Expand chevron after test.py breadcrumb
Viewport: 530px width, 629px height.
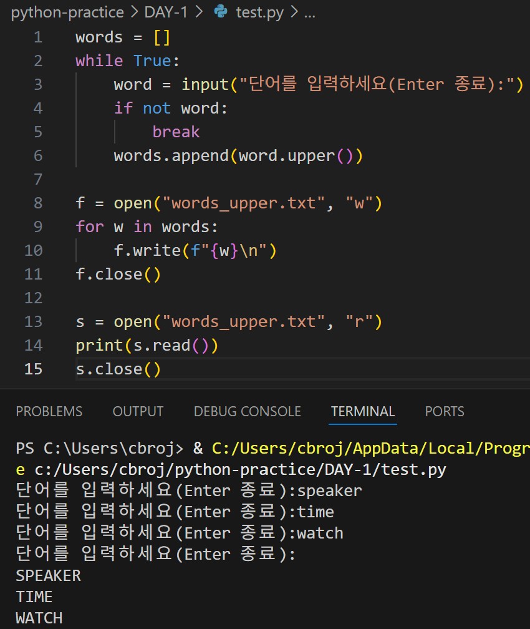(294, 12)
